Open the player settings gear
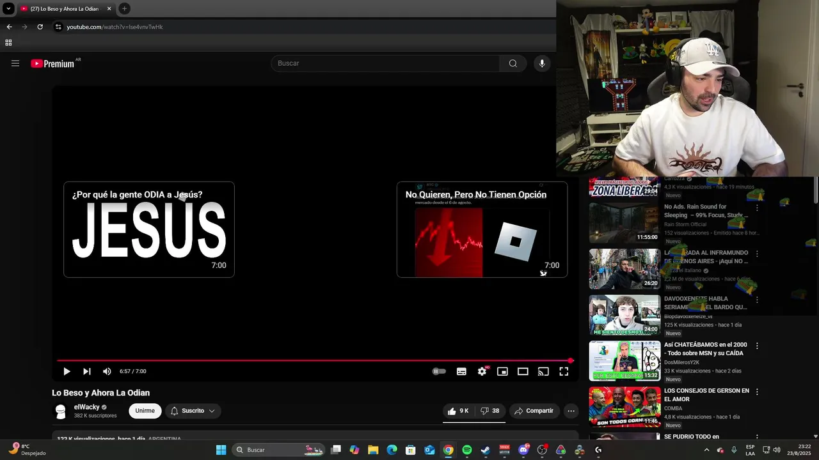This screenshot has width=819, height=460. pos(482,371)
